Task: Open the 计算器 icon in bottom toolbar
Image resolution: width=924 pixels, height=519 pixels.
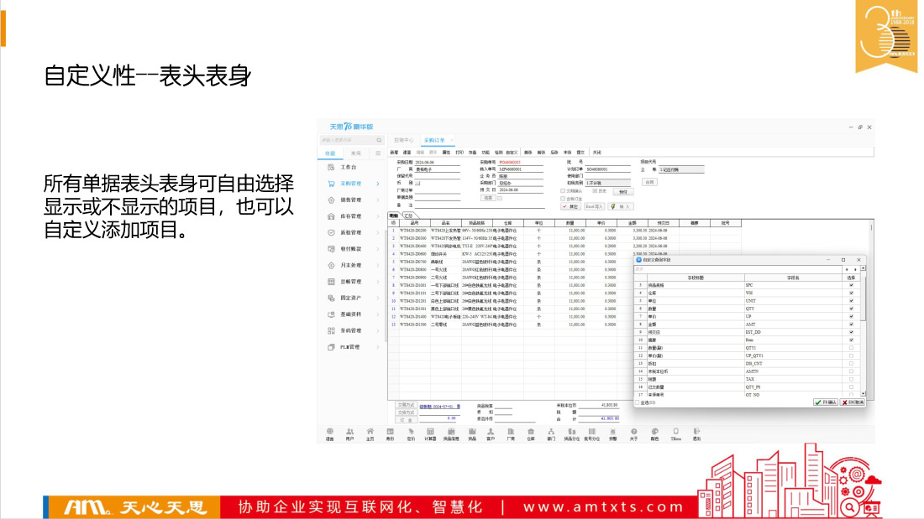Action: click(x=430, y=432)
